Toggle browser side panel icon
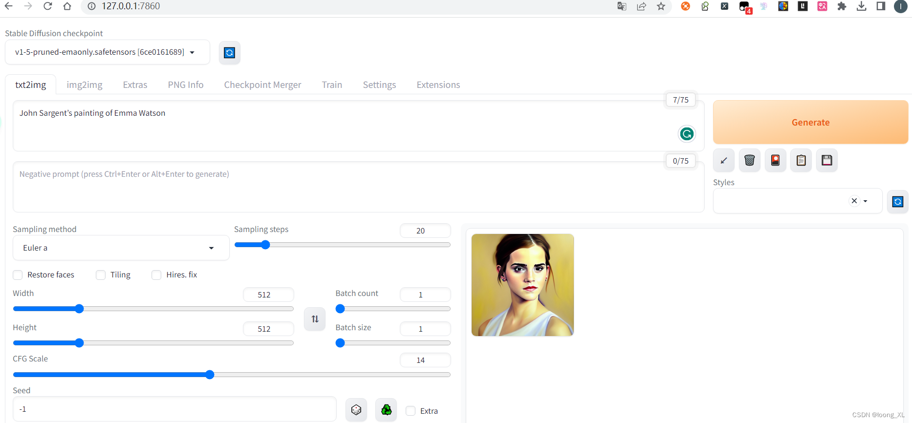Screen dimensions: 912x423 [x=881, y=6]
